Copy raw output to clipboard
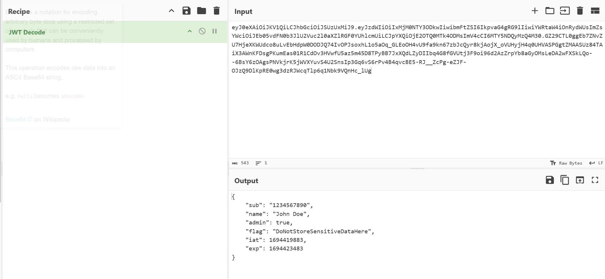The height and width of the screenshot is (279, 605). coord(565,180)
